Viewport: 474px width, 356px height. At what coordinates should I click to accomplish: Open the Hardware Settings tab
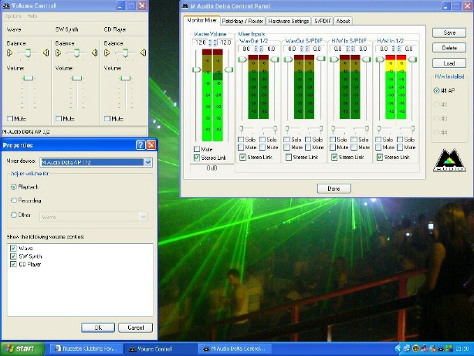coord(288,21)
